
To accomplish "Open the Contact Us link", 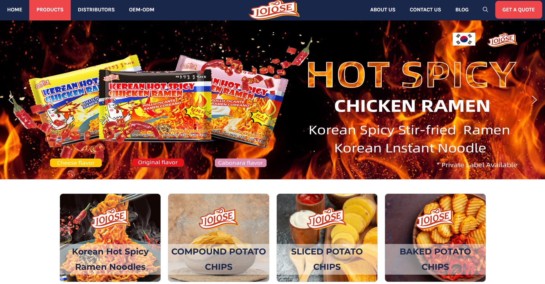I will (x=425, y=10).
